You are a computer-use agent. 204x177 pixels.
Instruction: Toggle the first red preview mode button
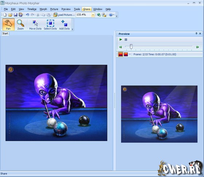click(x=121, y=54)
